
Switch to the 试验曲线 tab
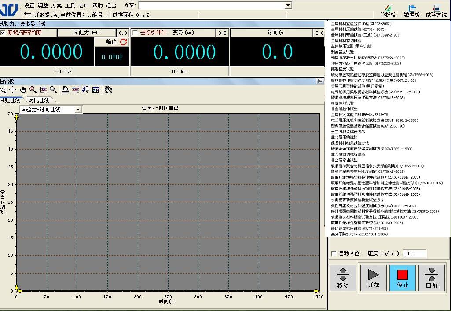[x=11, y=101]
